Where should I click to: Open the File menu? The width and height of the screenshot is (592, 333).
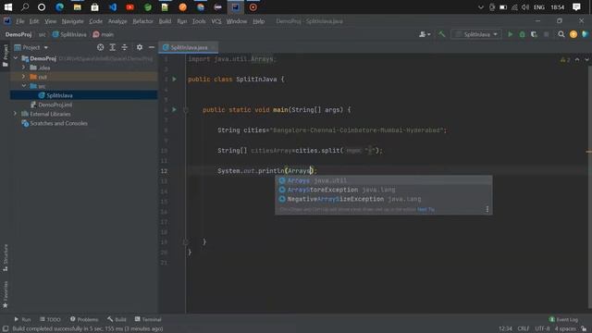(19, 21)
